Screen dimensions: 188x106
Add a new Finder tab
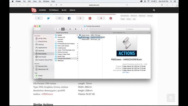click(x=149, y=33)
